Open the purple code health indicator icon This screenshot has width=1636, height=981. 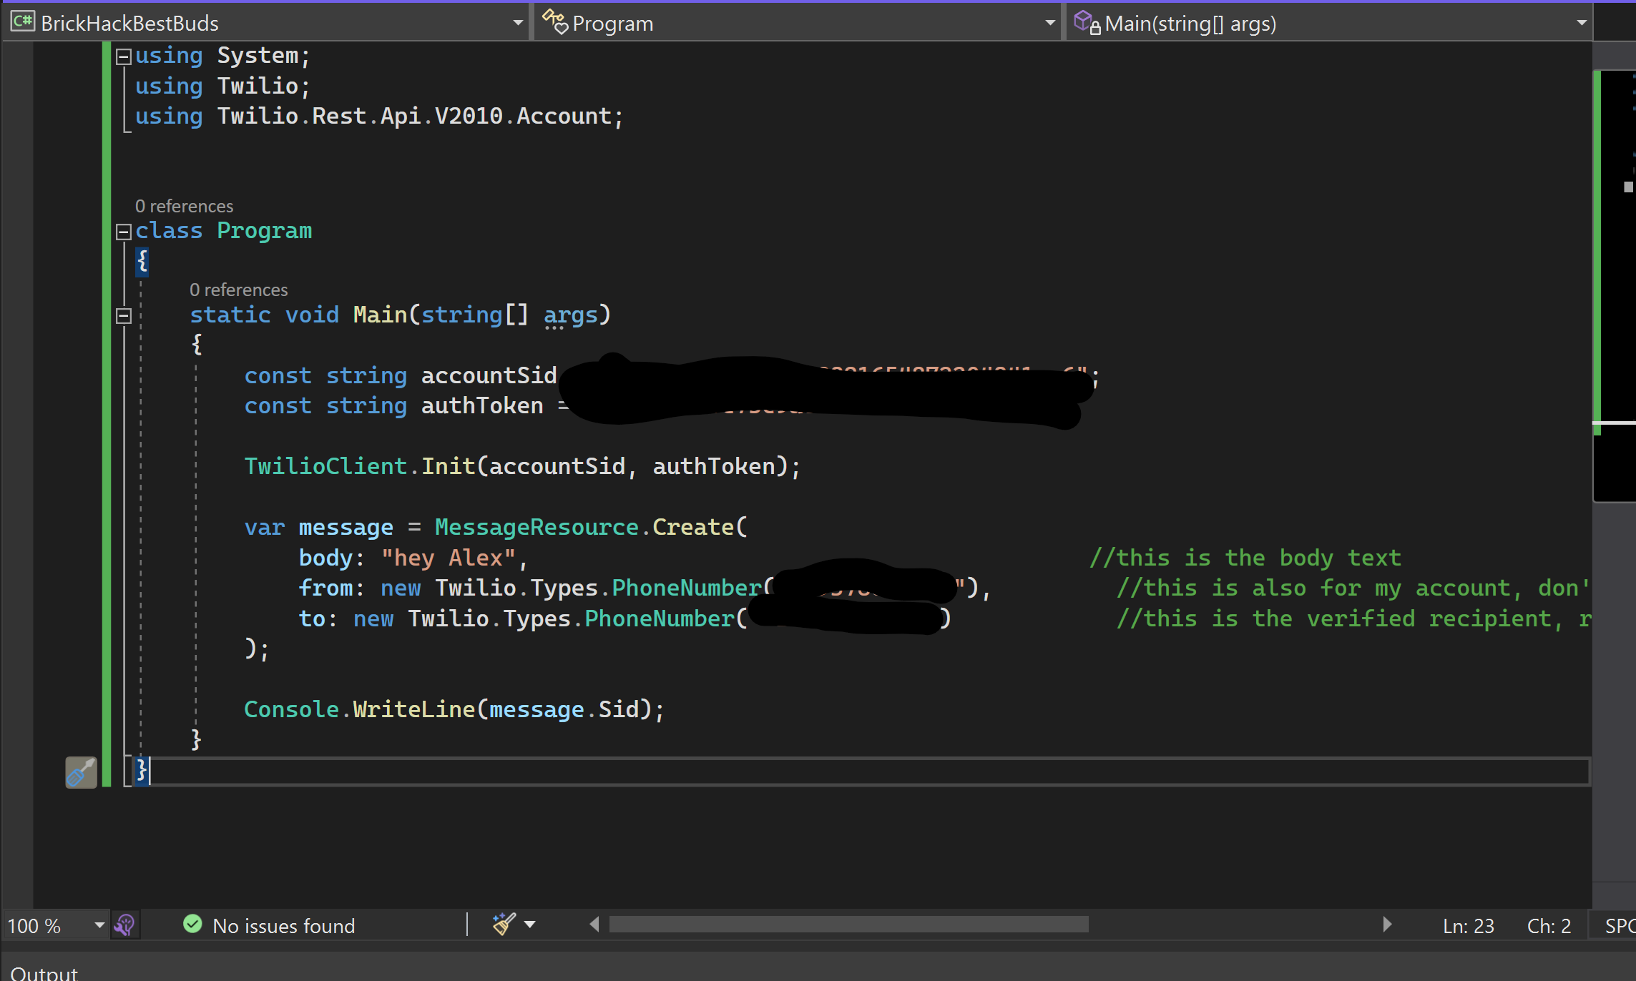(x=124, y=925)
